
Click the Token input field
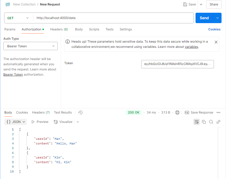[x=178, y=64]
